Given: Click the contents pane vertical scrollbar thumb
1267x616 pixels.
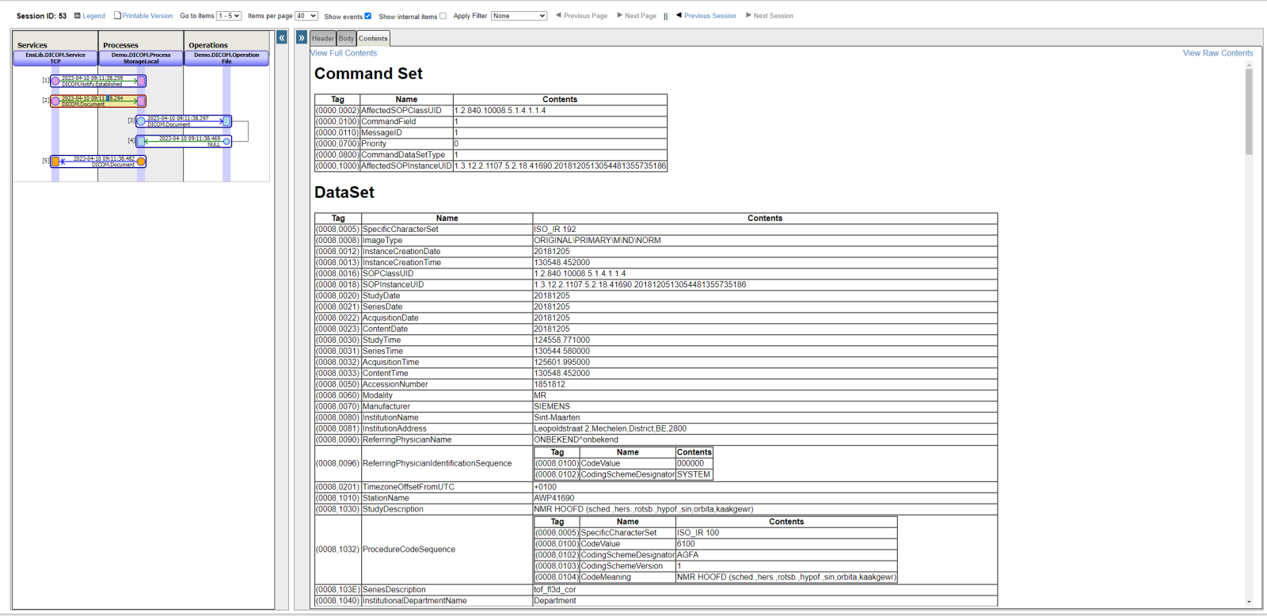Looking at the screenshot, I should (1249, 111).
